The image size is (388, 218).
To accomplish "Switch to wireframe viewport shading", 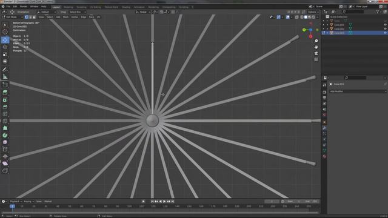I will [302, 17].
